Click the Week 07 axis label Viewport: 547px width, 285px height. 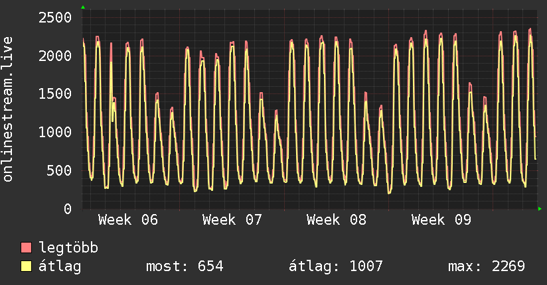tap(232, 220)
